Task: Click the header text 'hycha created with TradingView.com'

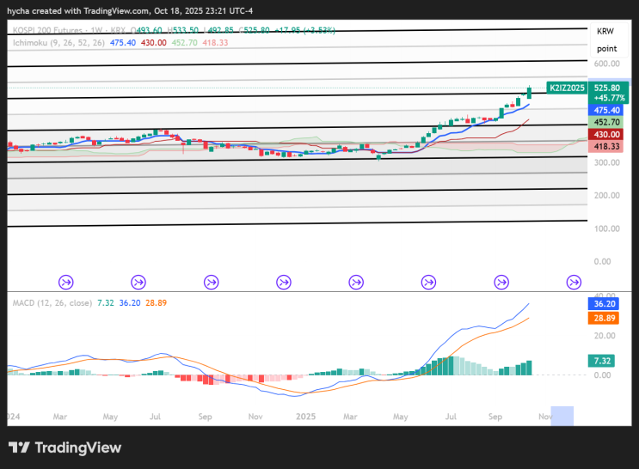Action: pos(78,11)
